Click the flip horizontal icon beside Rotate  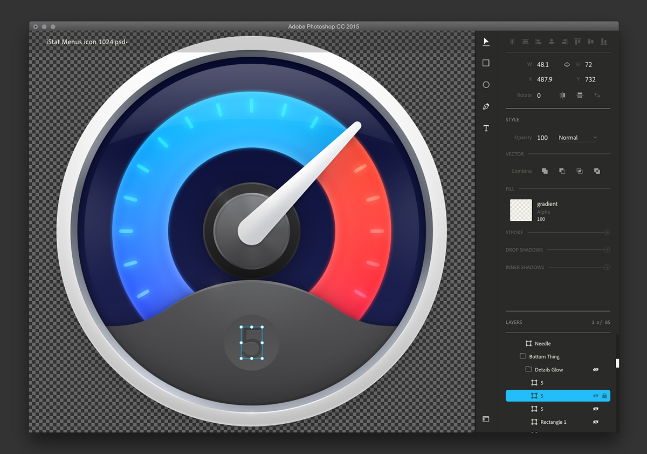click(x=562, y=95)
